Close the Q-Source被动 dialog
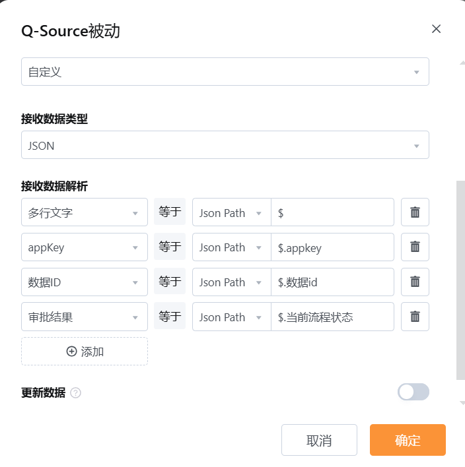 click(x=436, y=29)
